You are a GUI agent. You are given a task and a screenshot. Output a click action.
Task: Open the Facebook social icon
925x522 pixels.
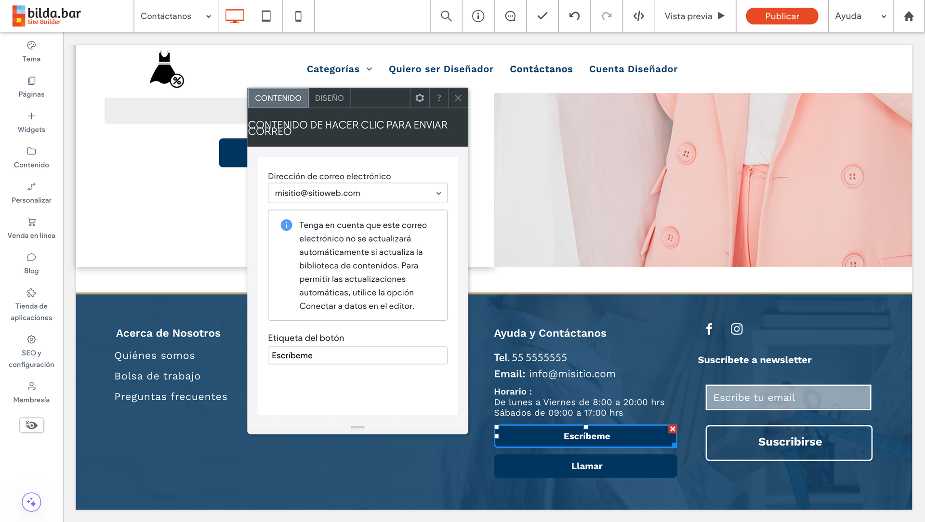[x=709, y=329]
